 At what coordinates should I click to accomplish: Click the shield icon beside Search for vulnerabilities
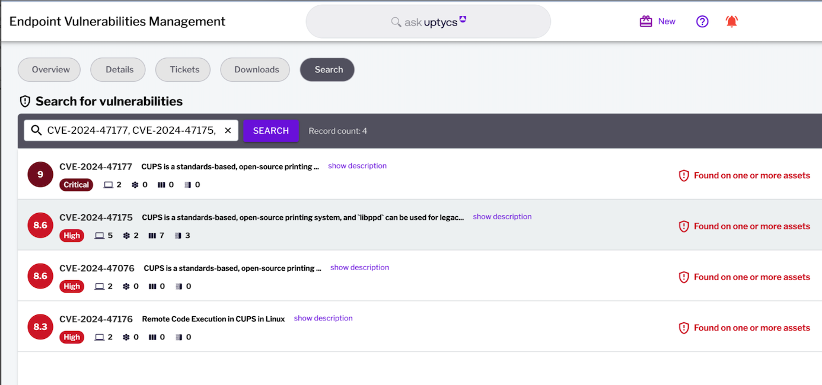[25, 101]
